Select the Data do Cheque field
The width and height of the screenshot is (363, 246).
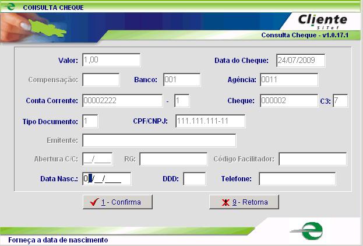pos(300,60)
